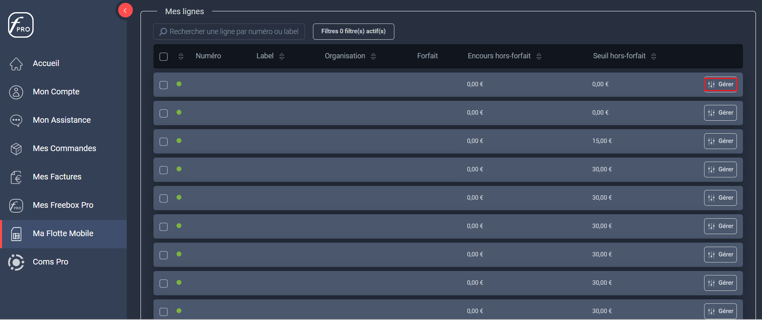Viewport: 762px width, 320px height.
Task: Open Mes Freebox Pro via its sidebar icon
Action: coord(16,205)
